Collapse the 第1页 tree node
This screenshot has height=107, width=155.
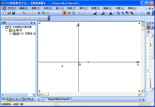(6, 30)
